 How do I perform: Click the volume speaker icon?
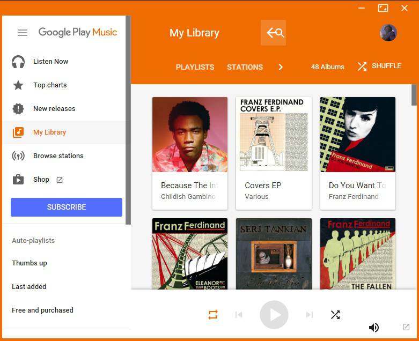374,328
